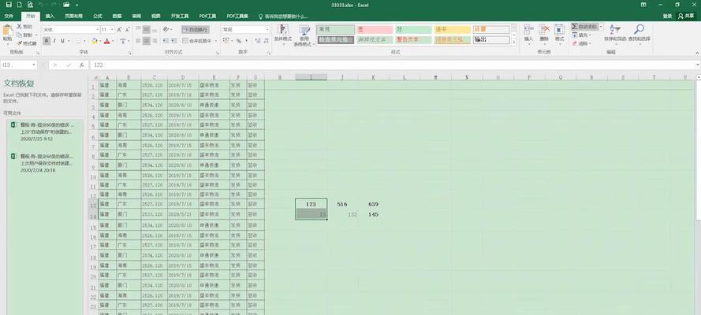This screenshot has height=315, width=701.
Task: Expand the Merge and Center dropdown arrow
Action: [x=215, y=41]
